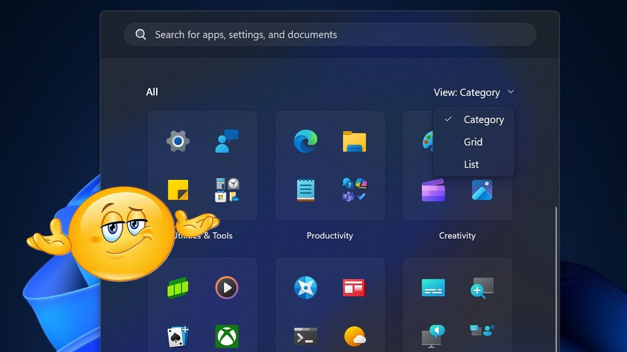627x352 pixels.
Task: Open the View: Category dropdown
Action: click(x=474, y=92)
